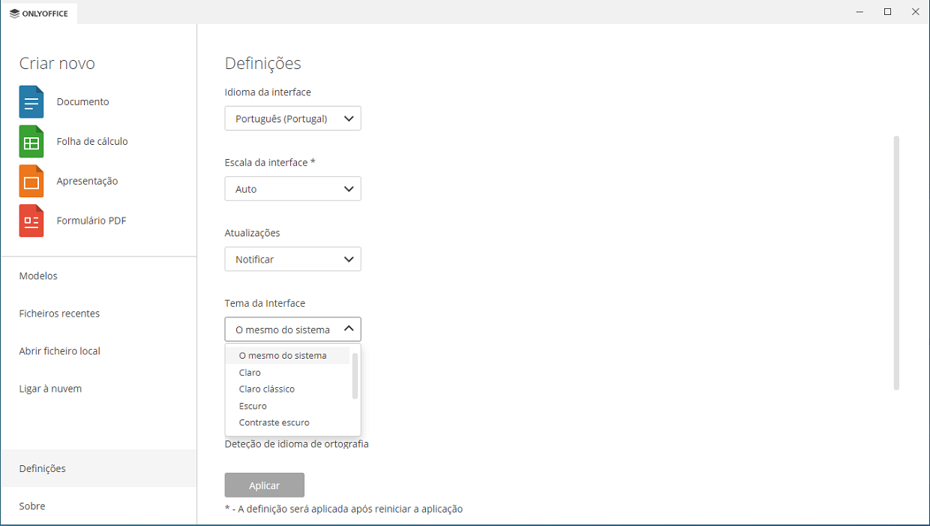Create a new Folha de cálculo
This screenshot has height=526, width=930.
[x=92, y=142]
